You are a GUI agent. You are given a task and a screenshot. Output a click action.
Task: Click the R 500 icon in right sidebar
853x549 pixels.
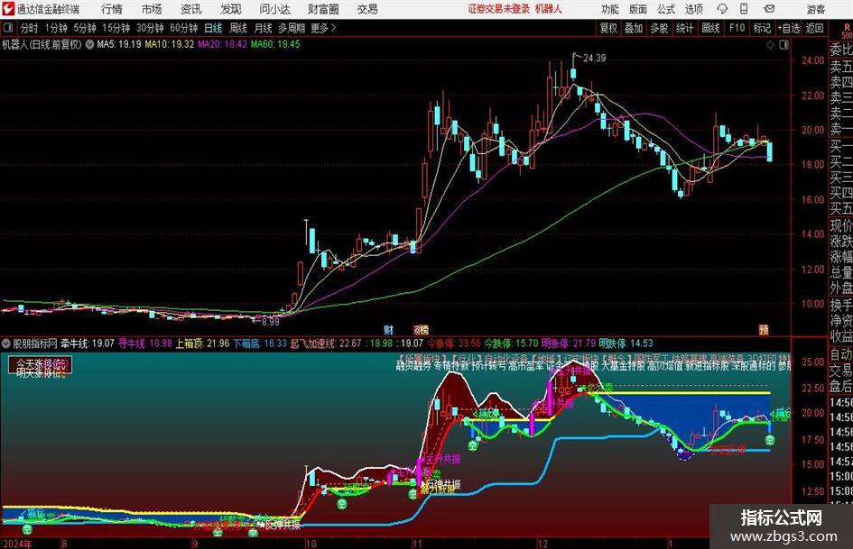coord(847,31)
